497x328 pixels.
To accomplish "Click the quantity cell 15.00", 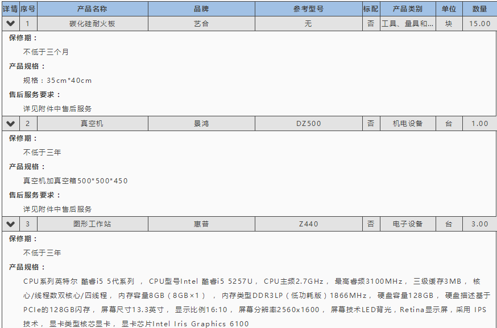I will 479,24.
